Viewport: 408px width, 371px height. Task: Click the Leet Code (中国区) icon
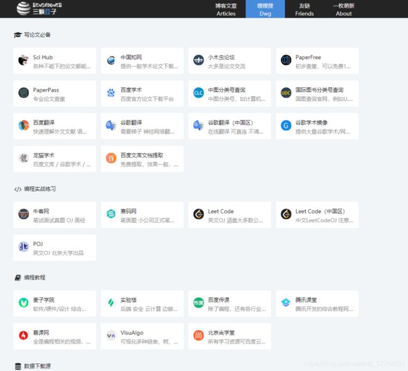[286, 214]
